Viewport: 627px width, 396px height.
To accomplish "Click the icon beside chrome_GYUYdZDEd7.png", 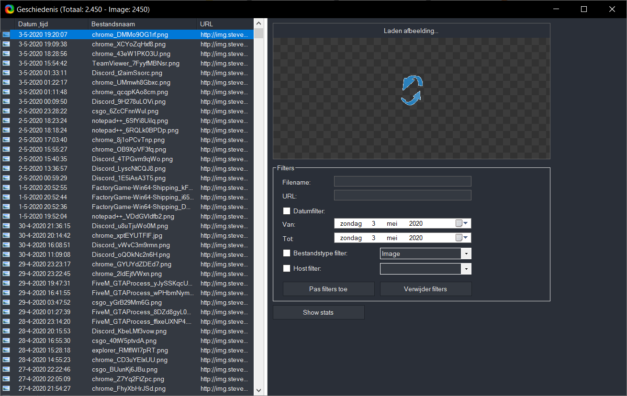I will (x=6, y=264).
